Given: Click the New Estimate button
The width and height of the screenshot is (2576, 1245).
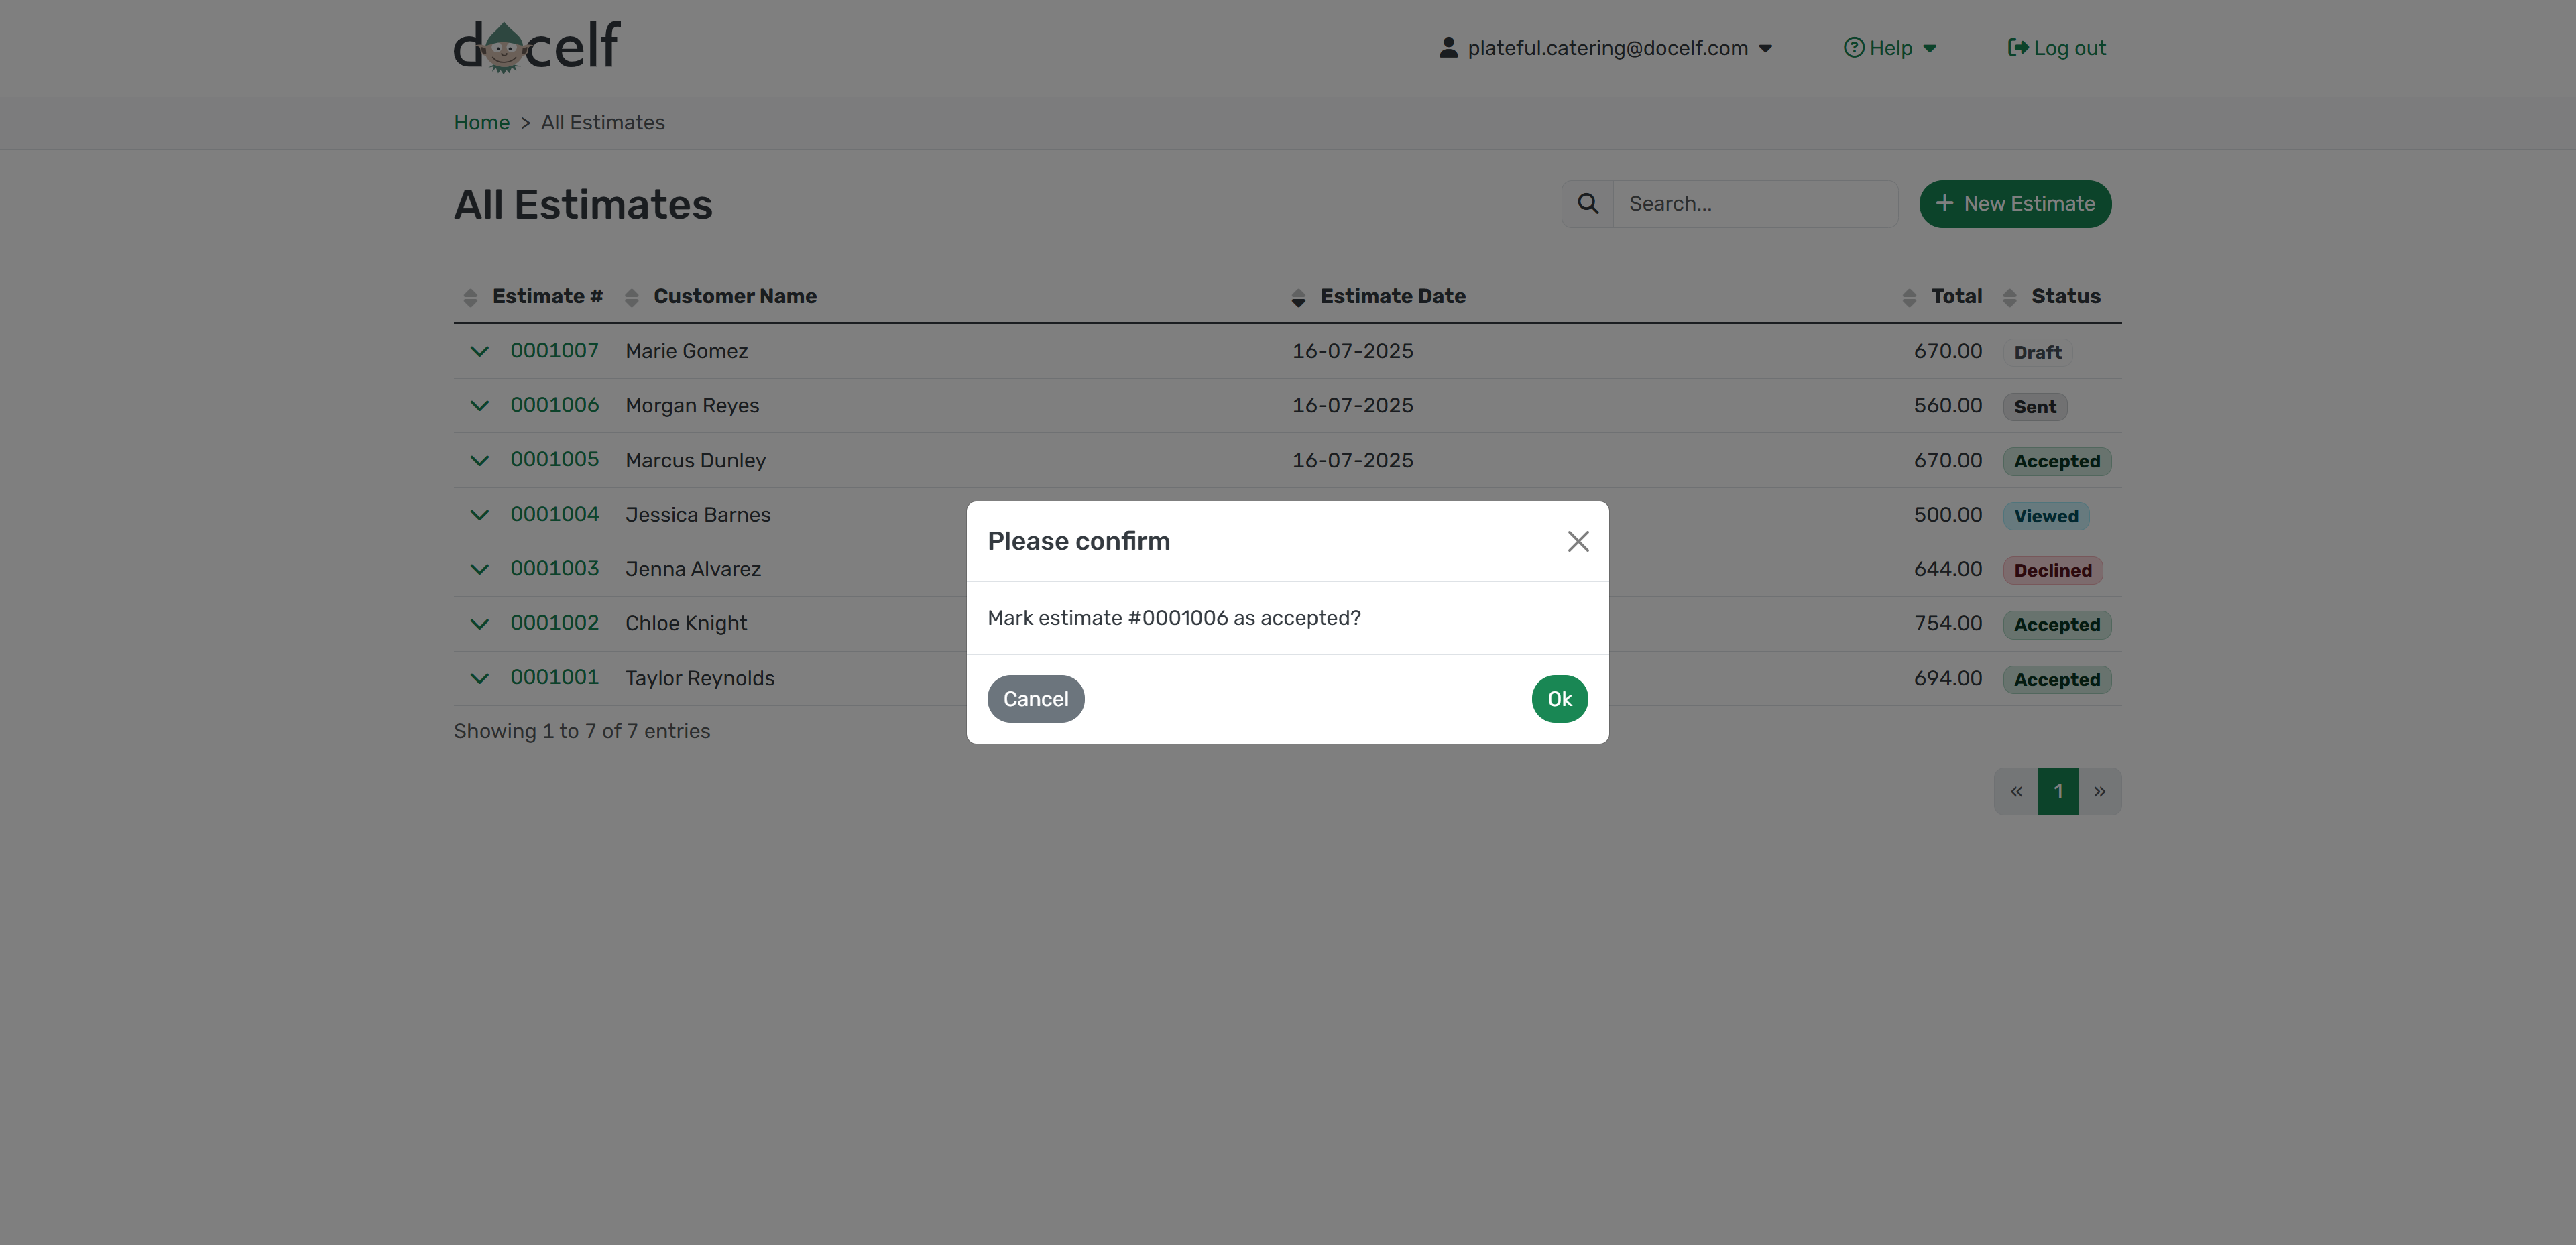Looking at the screenshot, I should click(x=2014, y=204).
